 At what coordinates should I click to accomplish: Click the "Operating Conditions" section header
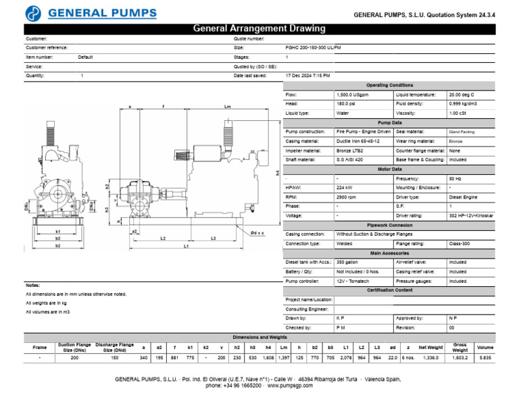(x=389, y=85)
